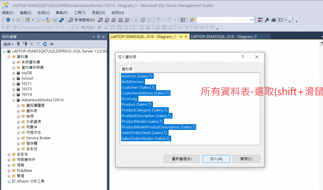Click the DMX query icon
The height and width of the screenshot is (190, 323).
tap(114, 20)
